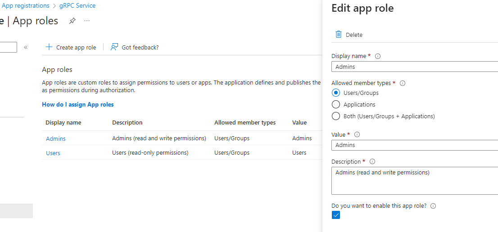
Task: Show info tooltip for Allowed member types
Action: 403,83
